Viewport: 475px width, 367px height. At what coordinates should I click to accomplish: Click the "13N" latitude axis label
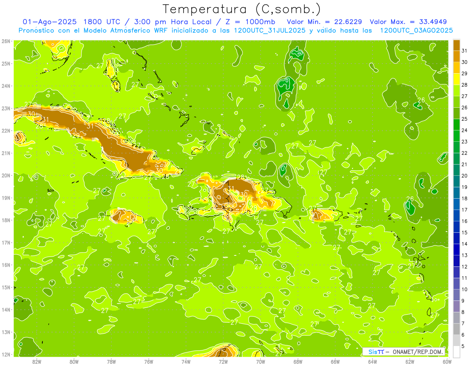point(6,332)
